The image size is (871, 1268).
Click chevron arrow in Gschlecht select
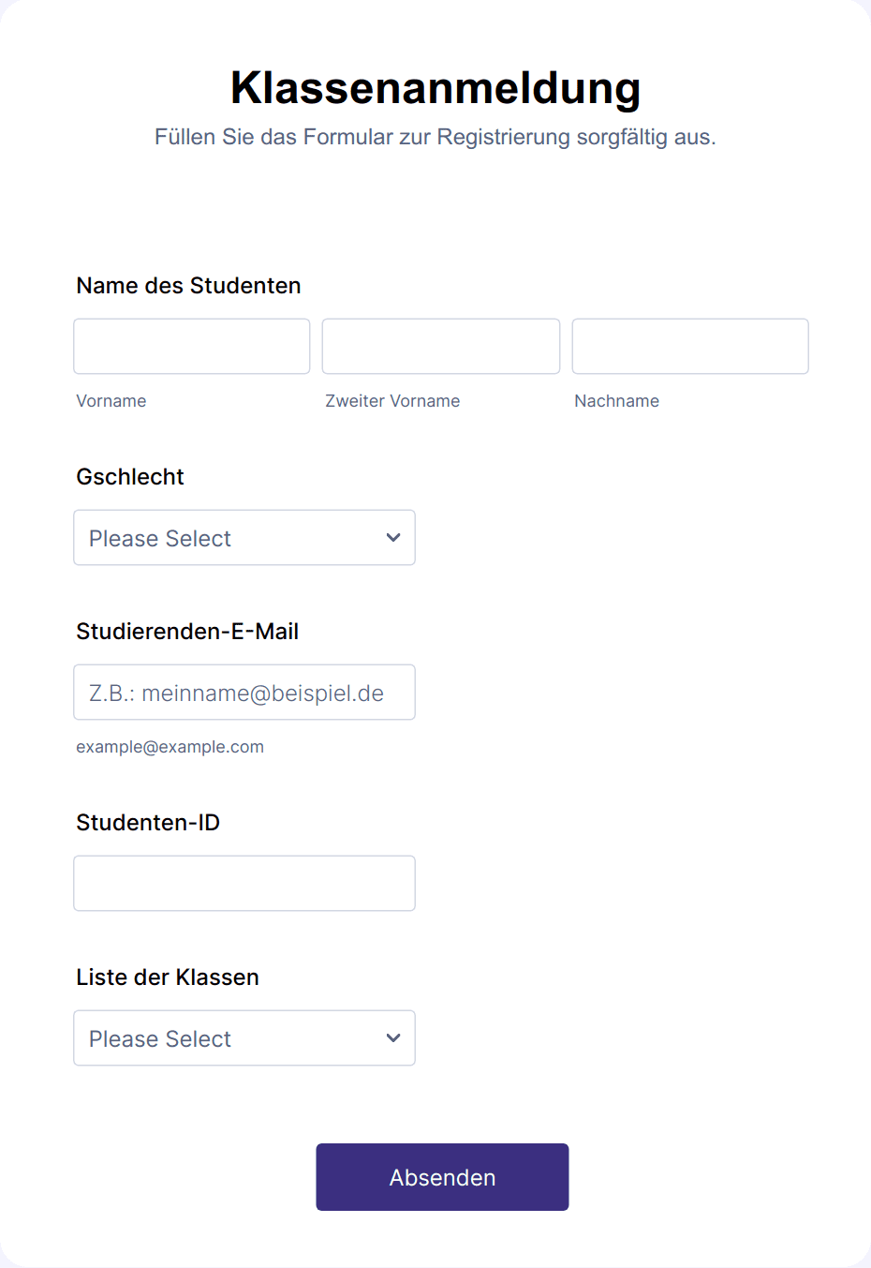393,538
